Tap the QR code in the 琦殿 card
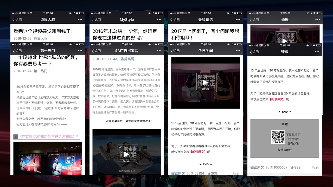 pyautogui.click(x=278, y=137)
